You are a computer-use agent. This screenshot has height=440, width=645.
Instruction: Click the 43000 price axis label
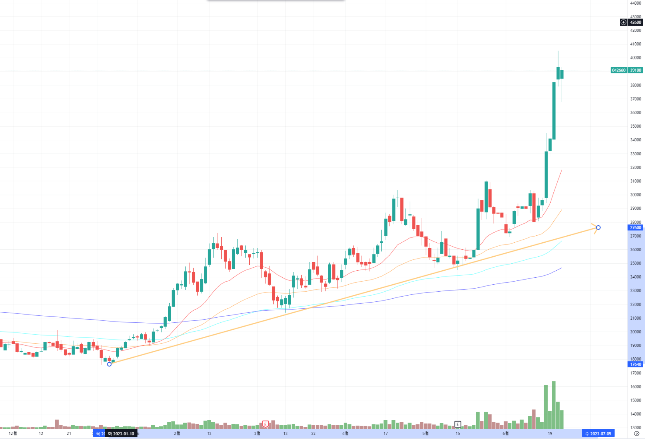pos(636,17)
